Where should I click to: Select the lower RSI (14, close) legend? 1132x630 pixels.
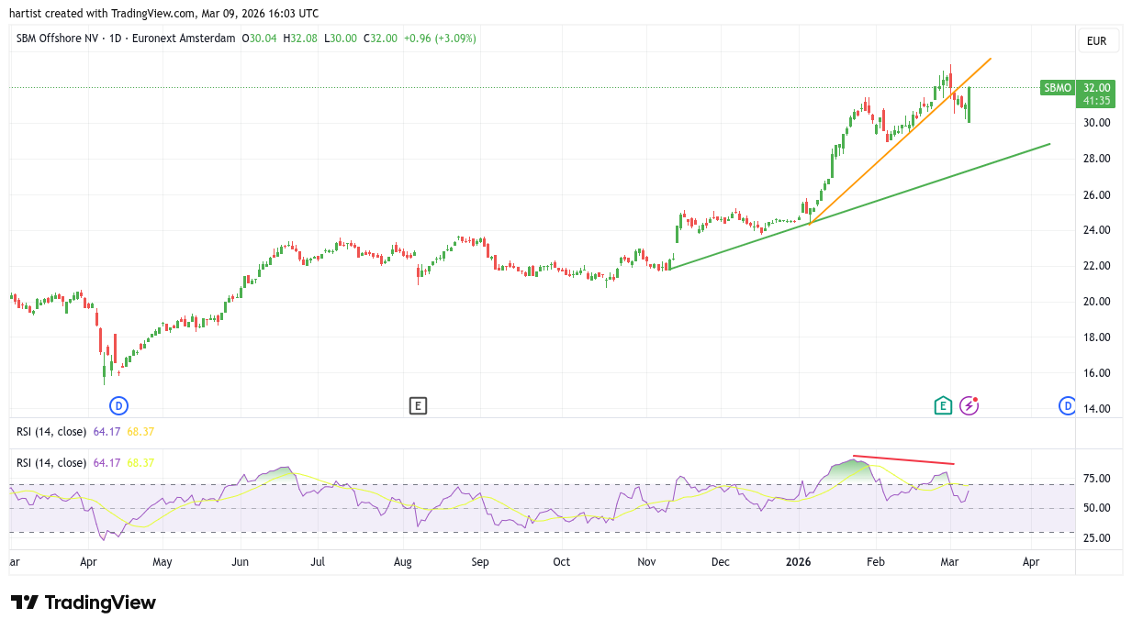click(x=51, y=463)
